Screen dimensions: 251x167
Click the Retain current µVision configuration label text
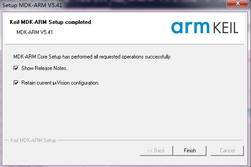pos(60,83)
